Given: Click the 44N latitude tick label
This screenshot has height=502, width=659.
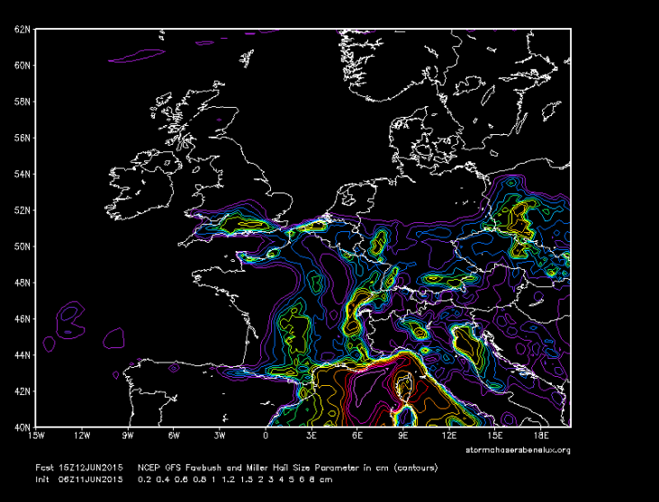Looking at the screenshot, I should pyautogui.click(x=23, y=354).
